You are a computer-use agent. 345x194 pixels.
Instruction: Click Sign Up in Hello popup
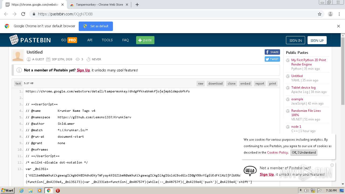pyautogui.click(x=267, y=174)
